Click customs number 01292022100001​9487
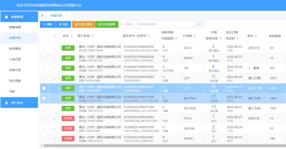 point(139,137)
